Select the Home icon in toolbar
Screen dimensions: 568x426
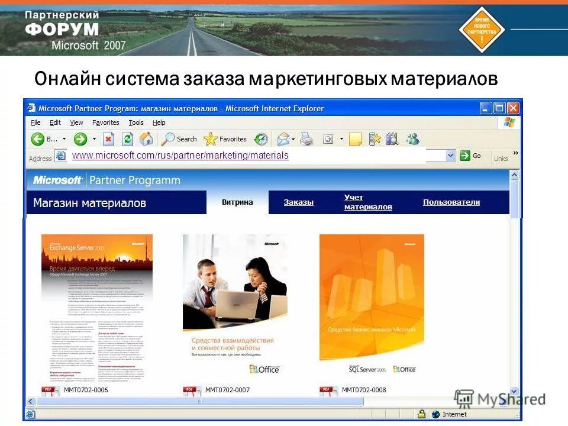click(146, 138)
